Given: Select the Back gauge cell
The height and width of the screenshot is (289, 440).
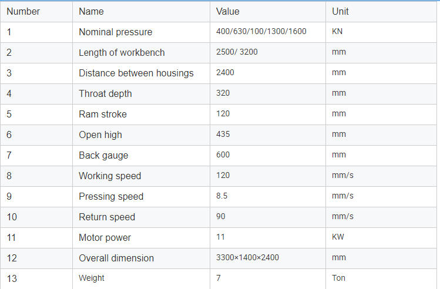Looking at the screenshot, I should (103, 156).
